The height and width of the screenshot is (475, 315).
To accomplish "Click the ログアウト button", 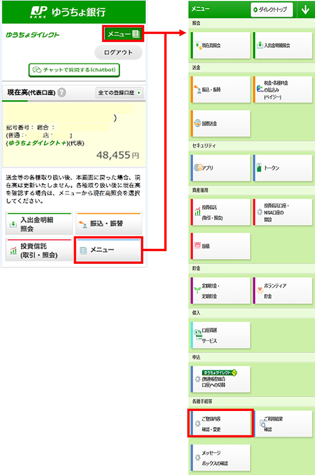I will tap(118, 53).
